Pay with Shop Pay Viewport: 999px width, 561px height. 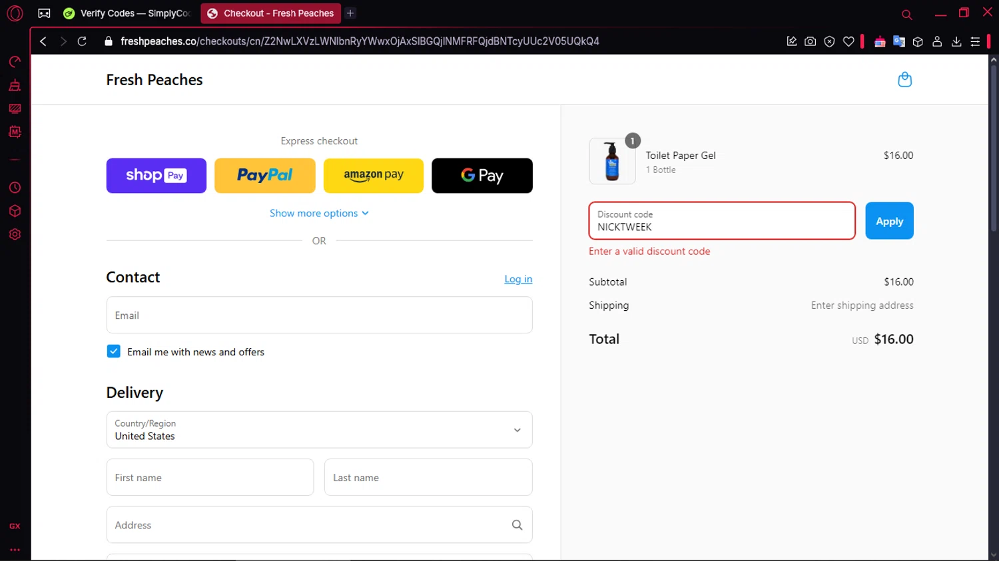[157, 176]
